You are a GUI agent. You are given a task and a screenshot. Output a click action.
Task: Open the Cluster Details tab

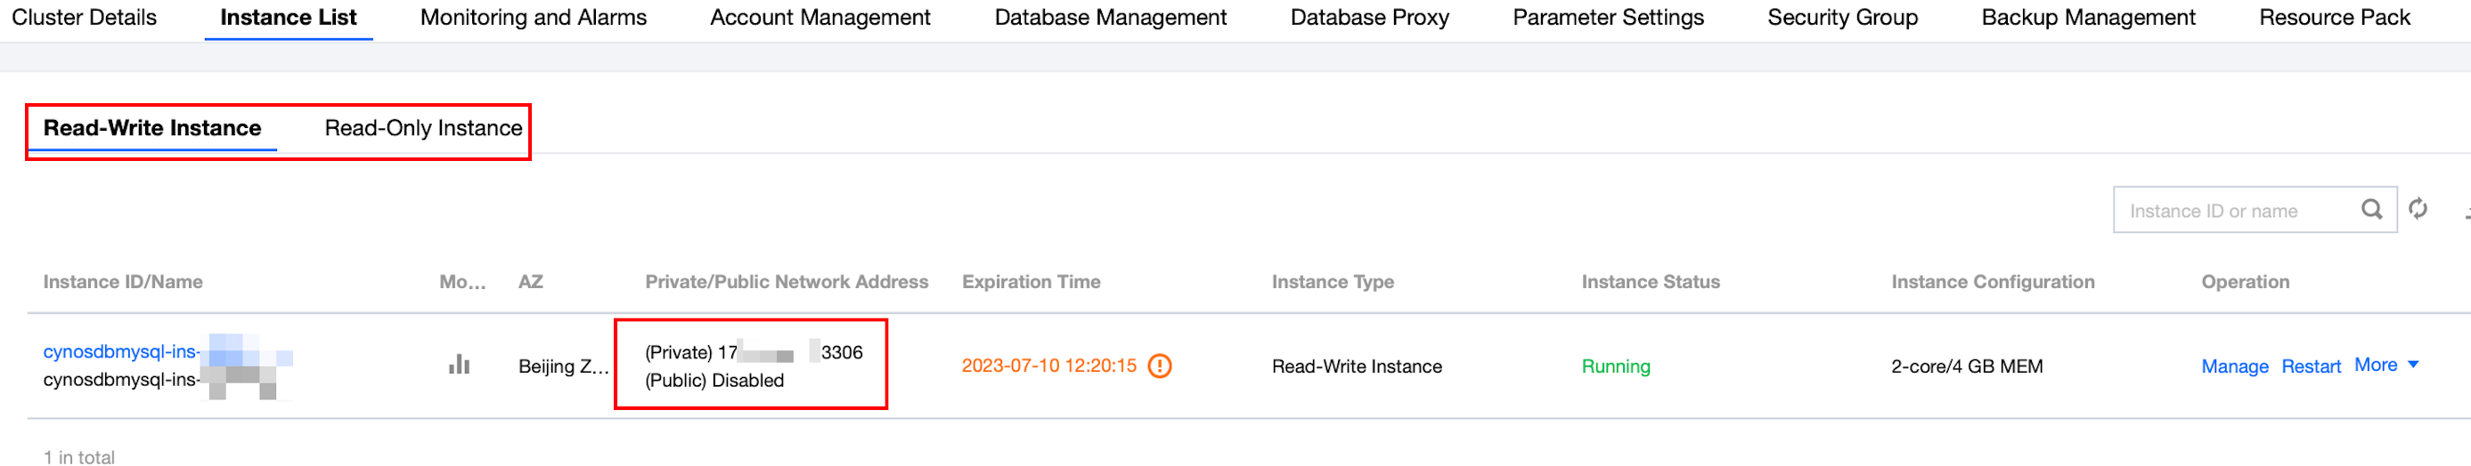85,17
